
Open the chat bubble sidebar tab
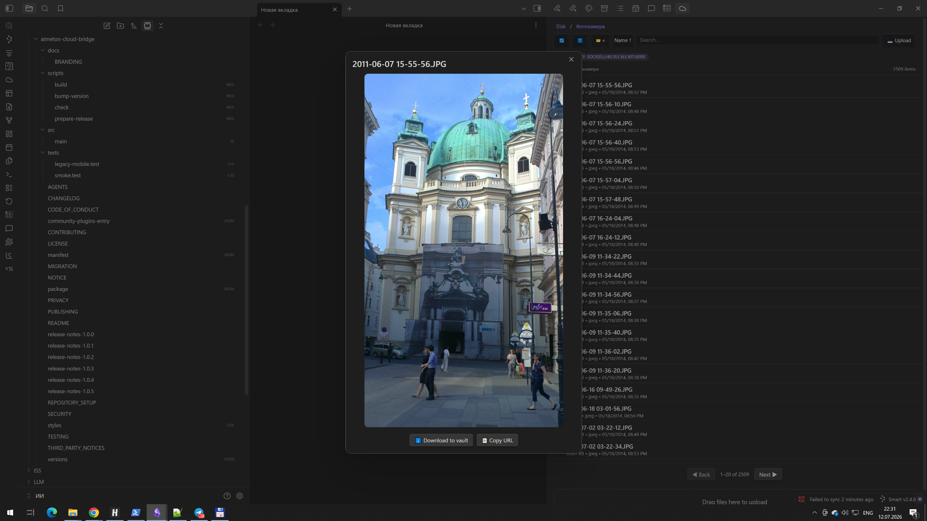tap(651, 9)
